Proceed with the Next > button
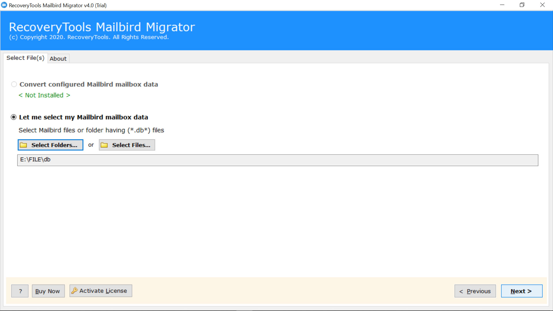 tap(522, 291)
